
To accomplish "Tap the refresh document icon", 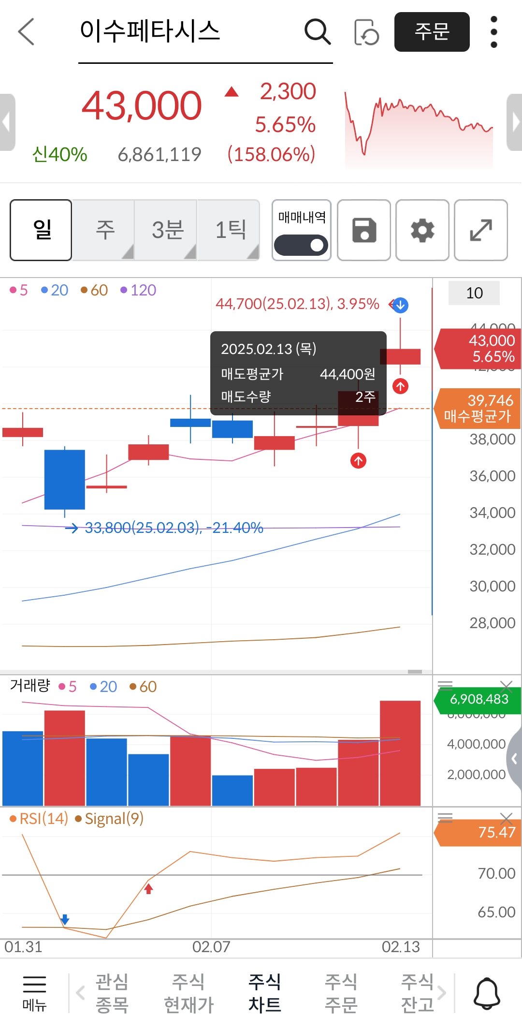I will click(x=366, y=32).
